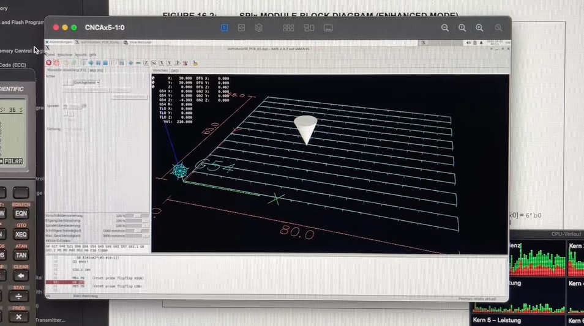Click zoom out magnifier in viewer titlebar

click(445, 28)
